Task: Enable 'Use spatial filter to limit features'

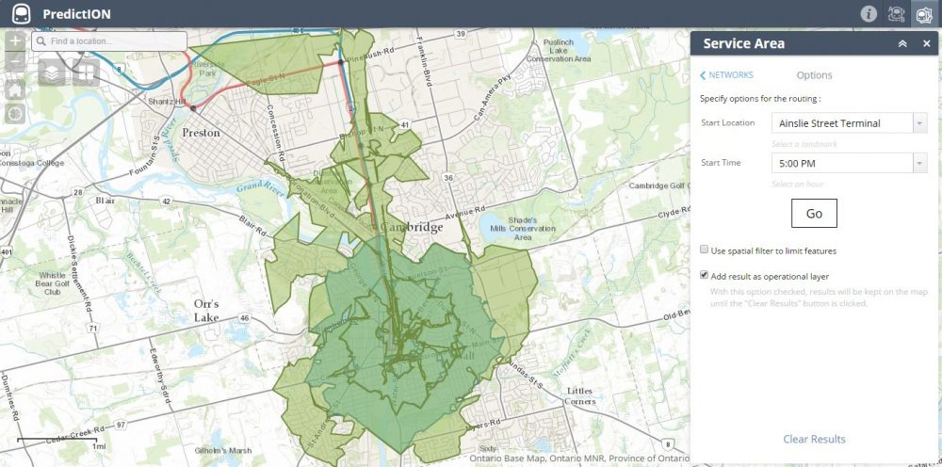Action: point(705,250)
